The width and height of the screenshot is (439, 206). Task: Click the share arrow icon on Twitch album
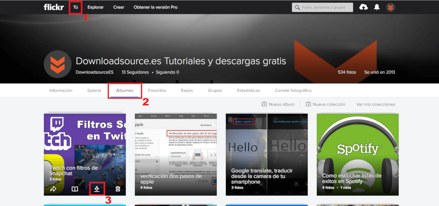(53, 189)
